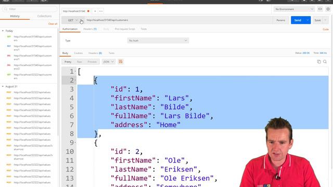Image resolution: width=333 pixels, height=187 pixels.
Task: Click the search icon in Filter box
Action: pyautogui.click(x=6, y=9)
